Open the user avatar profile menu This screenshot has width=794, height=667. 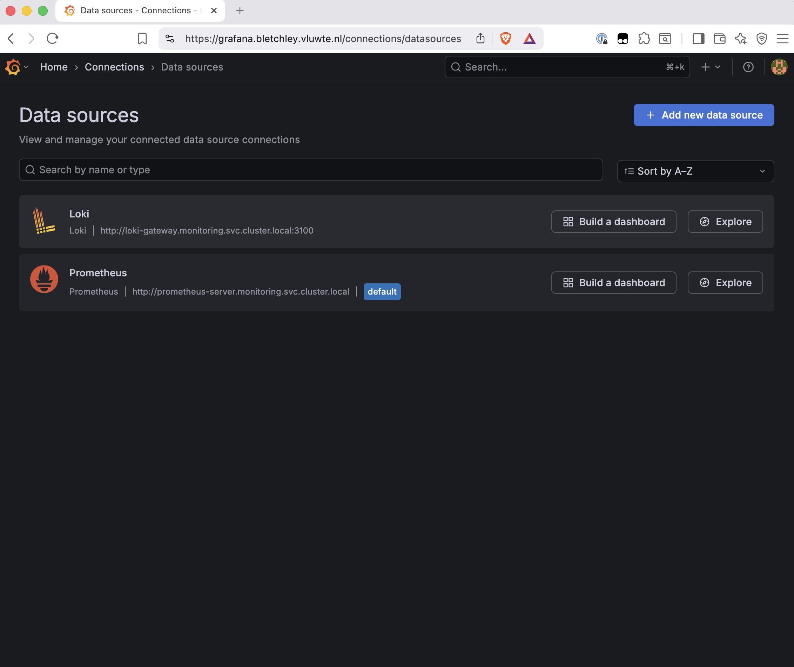(779, 67)
